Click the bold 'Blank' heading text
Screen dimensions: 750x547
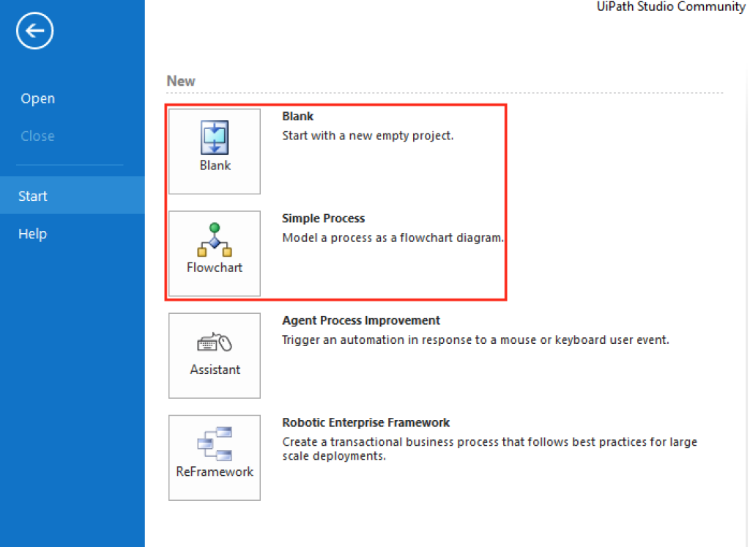pos(297,117)
